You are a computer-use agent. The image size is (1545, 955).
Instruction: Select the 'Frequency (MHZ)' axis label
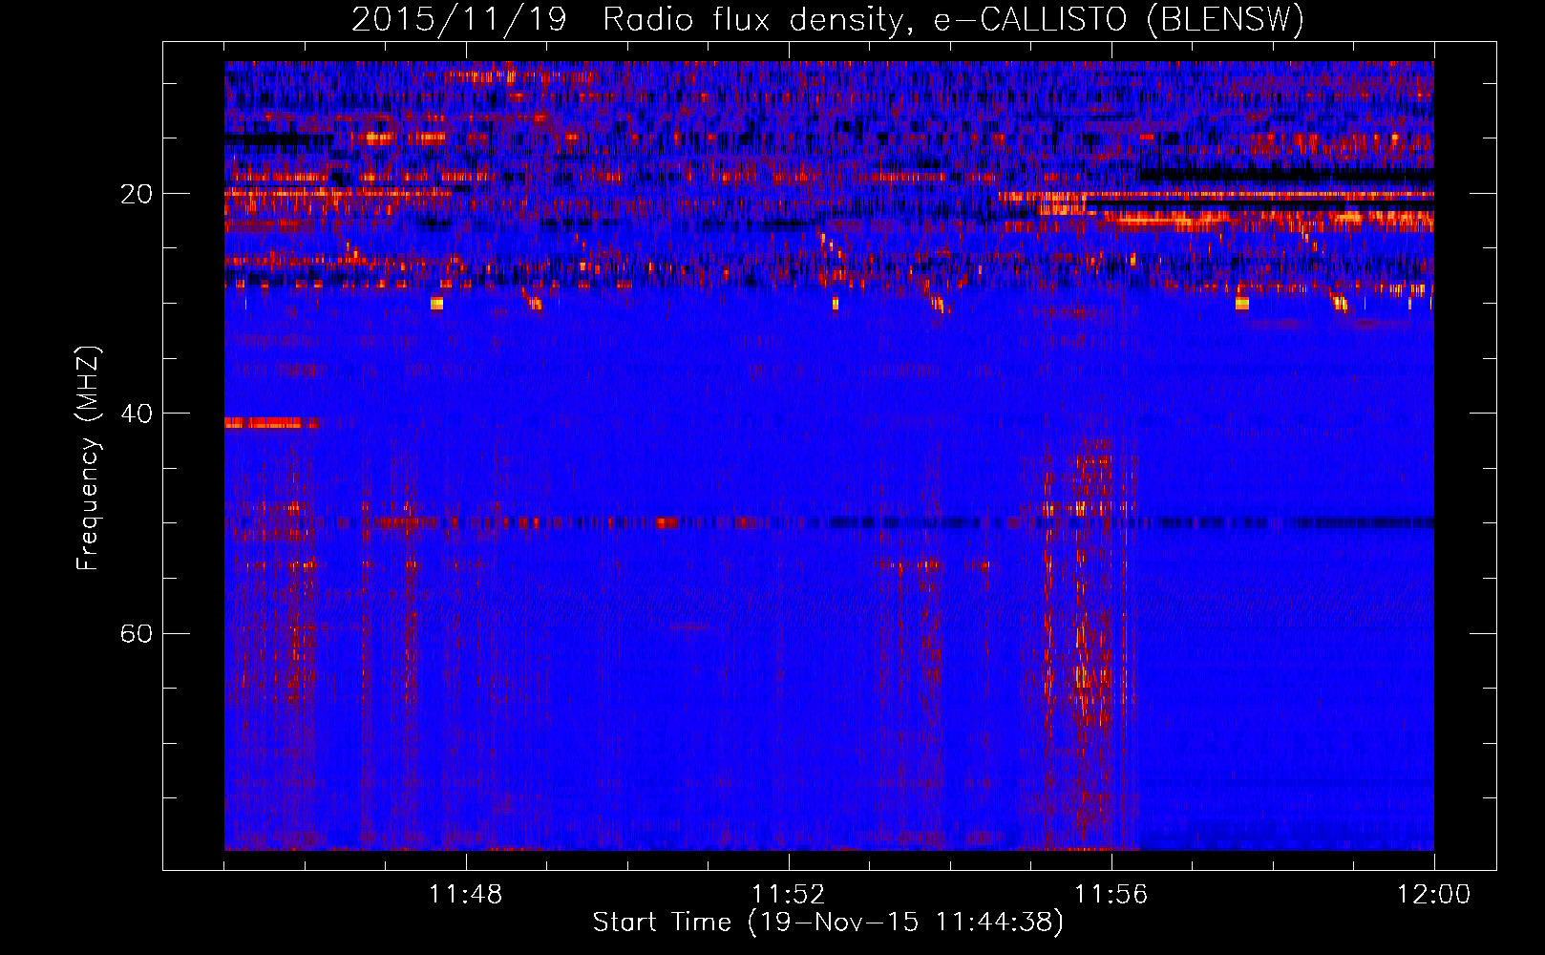[87, 458]
